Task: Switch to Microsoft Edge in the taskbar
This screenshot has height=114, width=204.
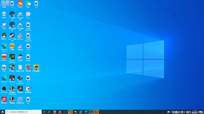Action: coord(86,112)
